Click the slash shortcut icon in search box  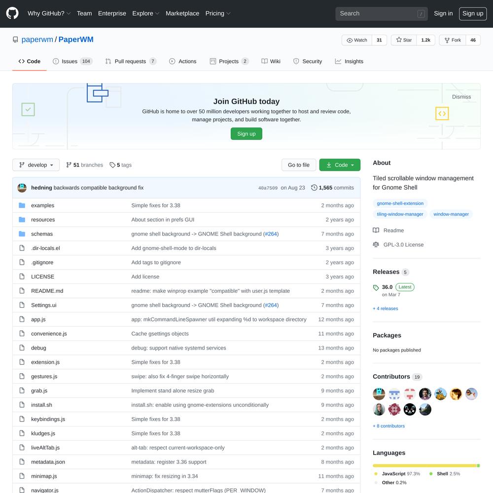pos(421,14)
